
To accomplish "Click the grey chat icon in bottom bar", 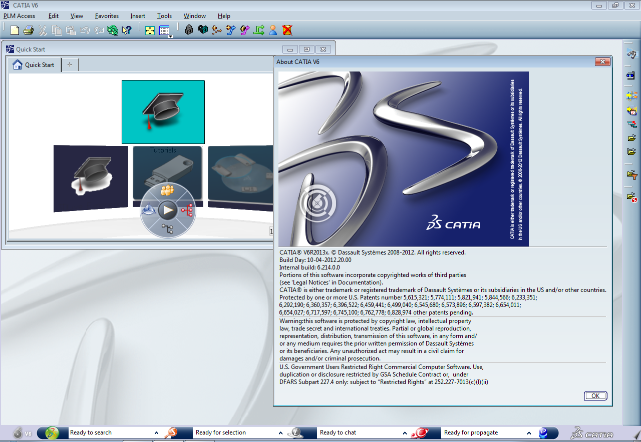I will click(295, 433).
